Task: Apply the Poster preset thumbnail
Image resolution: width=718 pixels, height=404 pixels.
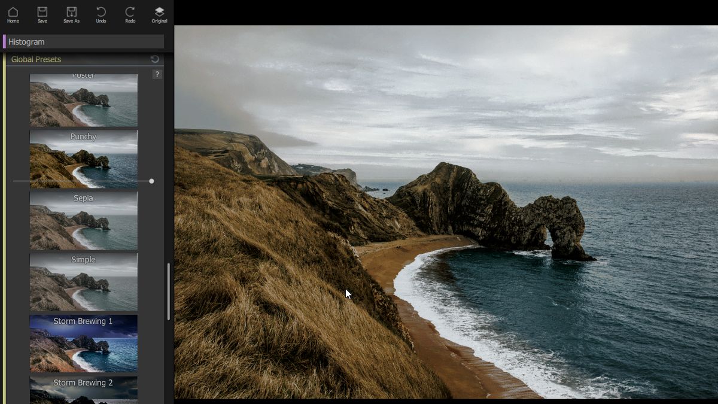Action: tap(84, 100)
